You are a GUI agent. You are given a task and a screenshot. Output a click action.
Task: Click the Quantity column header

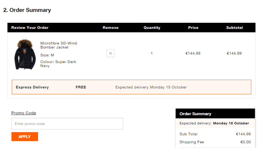pyautogui.click(x=152, y=28)
